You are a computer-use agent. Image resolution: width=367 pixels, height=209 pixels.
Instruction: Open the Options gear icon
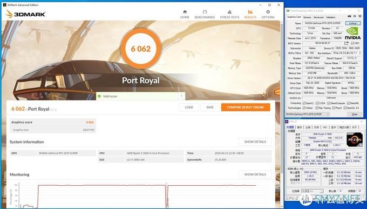pos(268,12)
